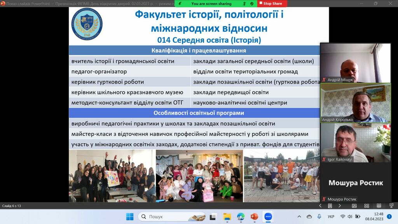
Task: Open Zoom app in taskbar
Action: pyautogui.click(x=268, y=217)
